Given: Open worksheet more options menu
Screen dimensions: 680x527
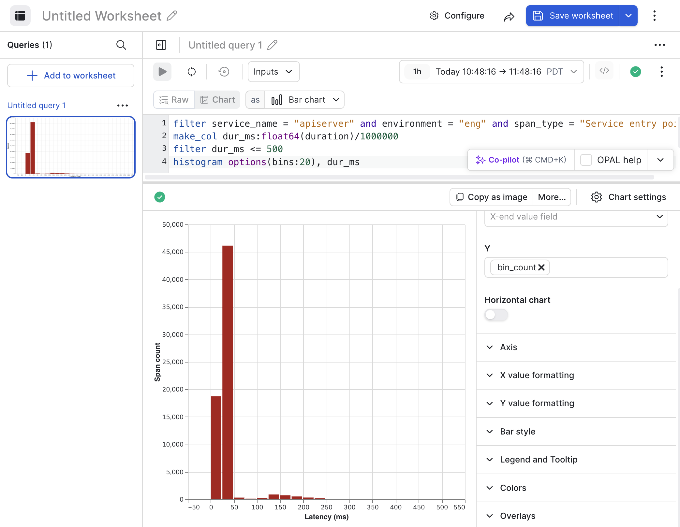Looking at the screenshot, I should (x=654, y=16).
